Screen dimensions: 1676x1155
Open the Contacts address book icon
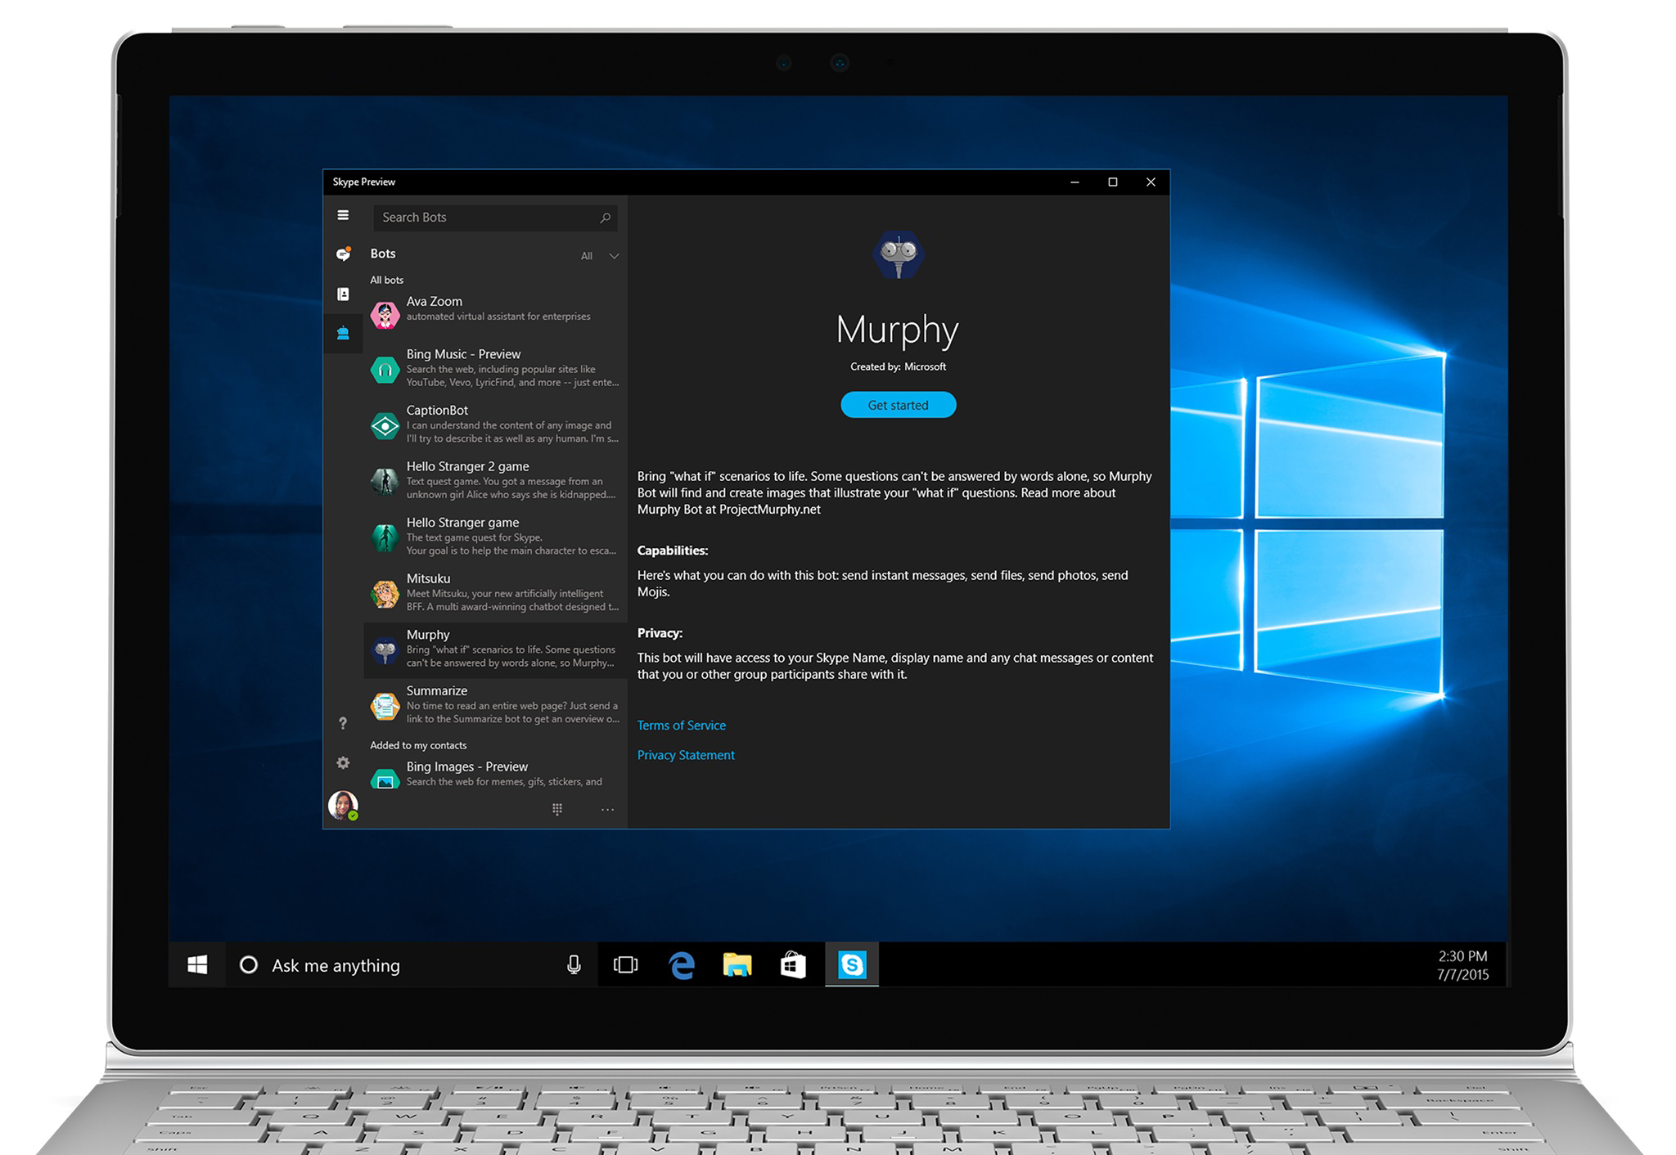tap(343, 294)
